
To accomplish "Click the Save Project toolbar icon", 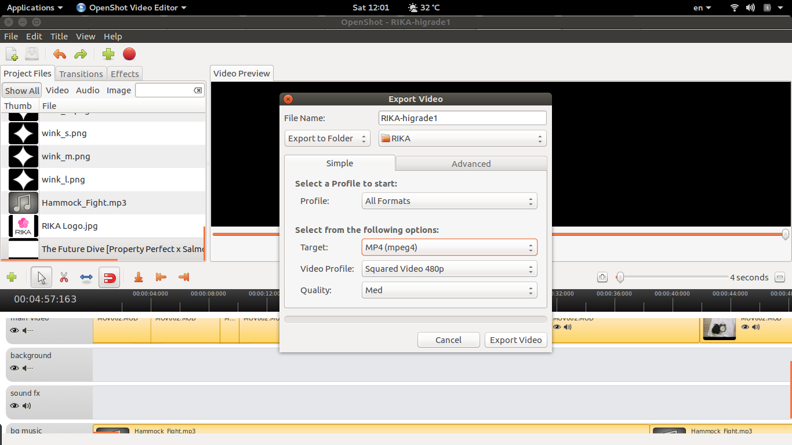I will [32, 54].
